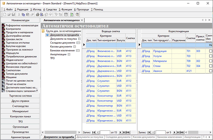Toggle checkbox in the Материали row
This screenshot has height=140, width=213.
pos(210,61)
